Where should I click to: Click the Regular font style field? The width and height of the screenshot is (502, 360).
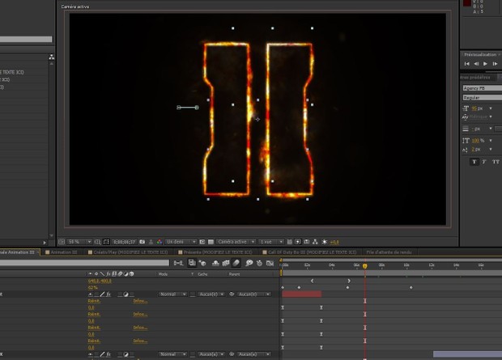(482, 98)
